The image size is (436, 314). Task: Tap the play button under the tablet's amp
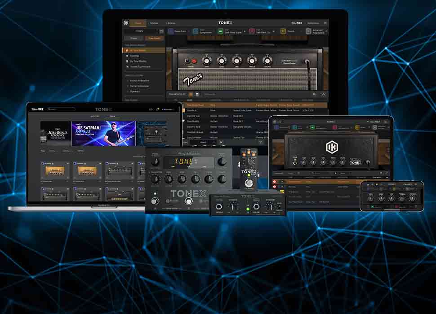[336, 173]
